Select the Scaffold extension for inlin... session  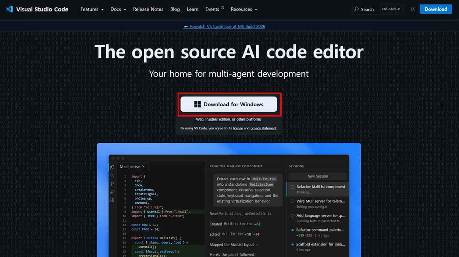[318, 247]
